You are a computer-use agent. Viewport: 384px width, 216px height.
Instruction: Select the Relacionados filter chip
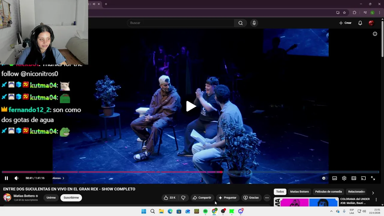357,192
